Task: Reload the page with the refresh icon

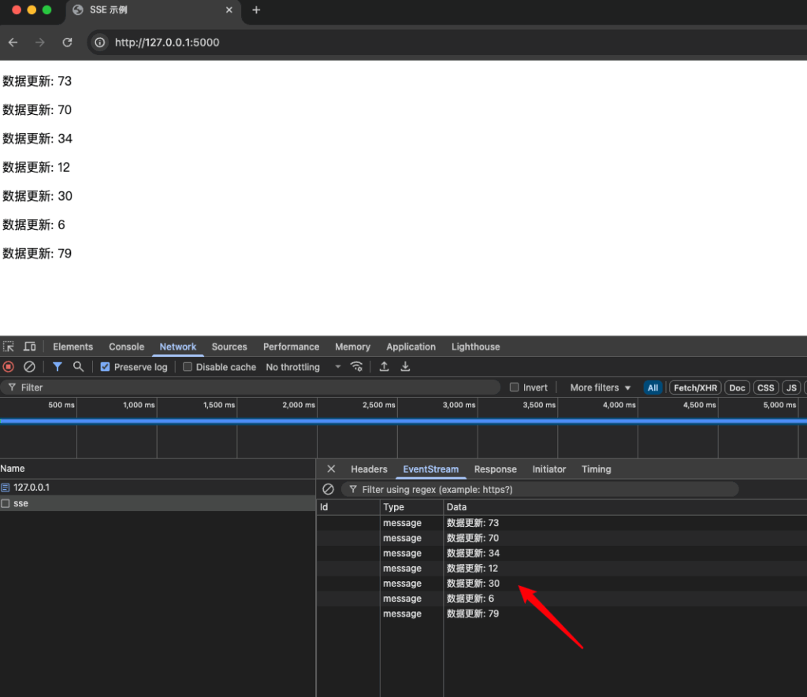Action: pos(68,43)
